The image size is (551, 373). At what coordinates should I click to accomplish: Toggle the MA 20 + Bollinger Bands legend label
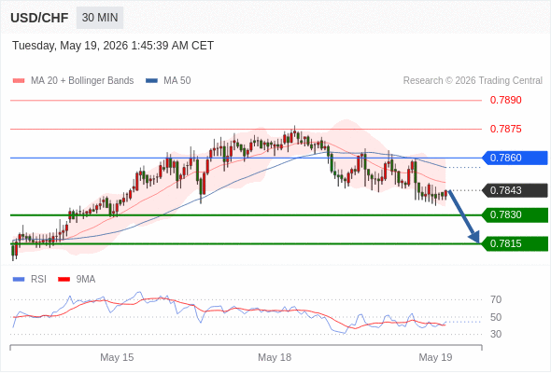click(x=82, y=81)
